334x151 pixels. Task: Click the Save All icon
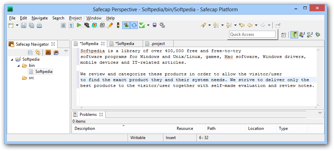coord(31,26)
